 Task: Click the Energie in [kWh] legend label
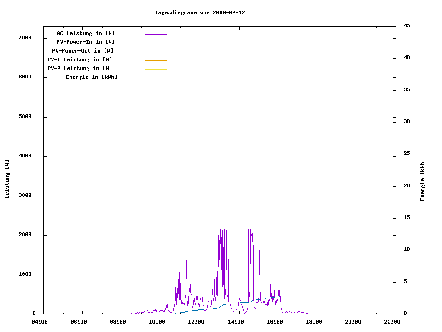click(x=92, y=77)
